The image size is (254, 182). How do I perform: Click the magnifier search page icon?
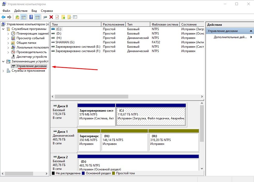(69, 17)
